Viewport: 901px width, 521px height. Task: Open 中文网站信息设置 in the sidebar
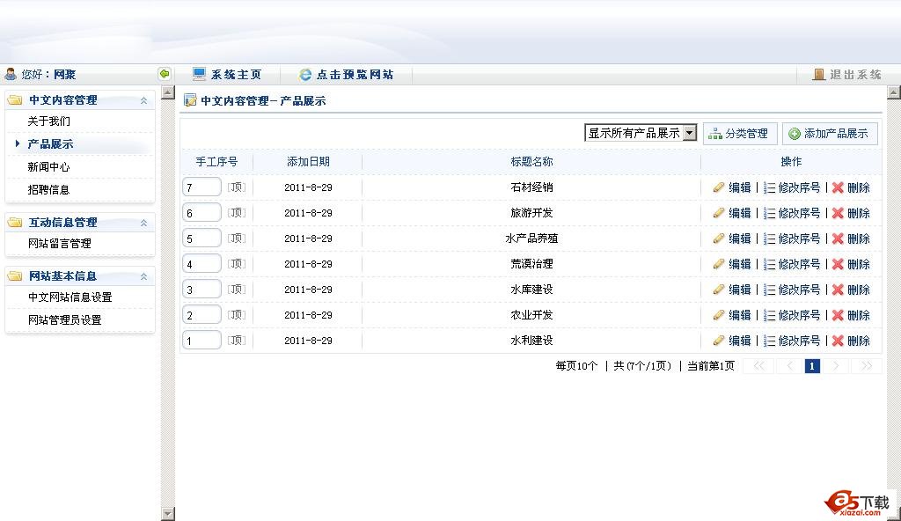tap(70, 297)
